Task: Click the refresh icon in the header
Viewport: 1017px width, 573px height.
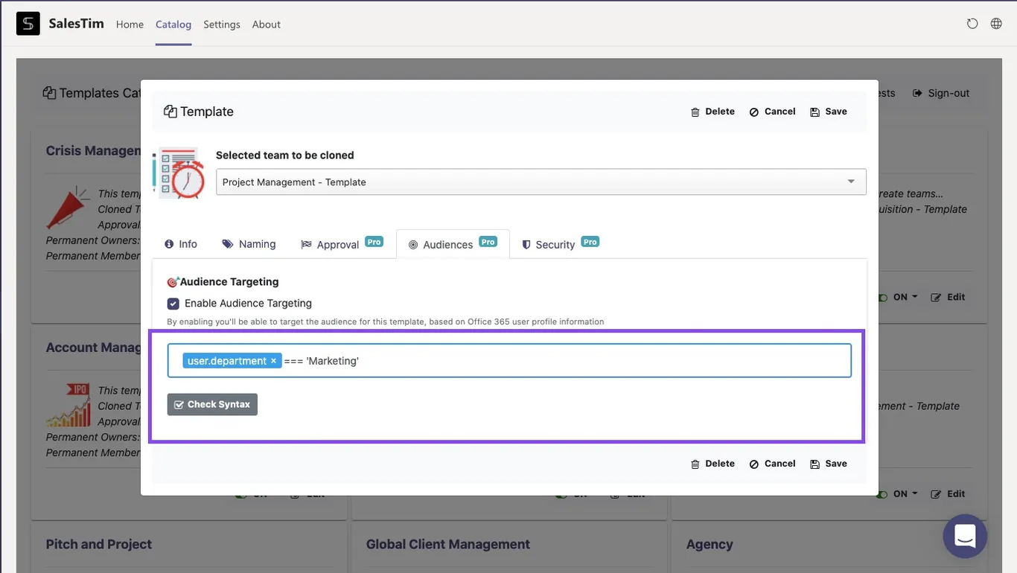Action: 972,24
